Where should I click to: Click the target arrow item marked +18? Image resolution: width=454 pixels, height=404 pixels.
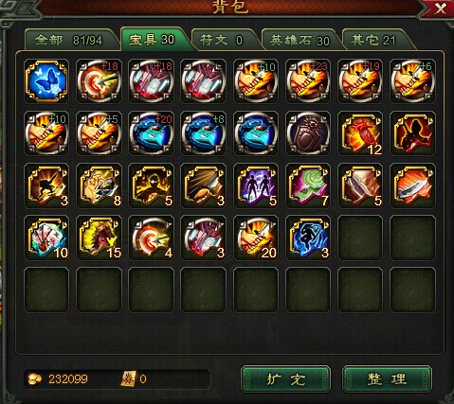click(x=99, y=81)
